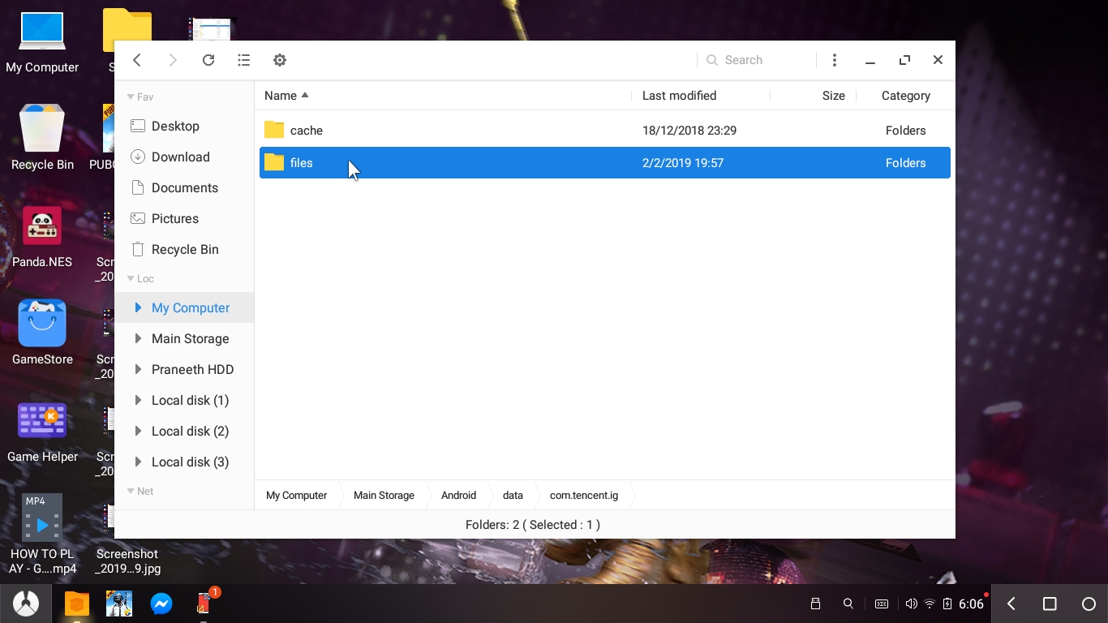Open the three-dot overflow menu
The image size is (1108, 623).
coord(834,60)
